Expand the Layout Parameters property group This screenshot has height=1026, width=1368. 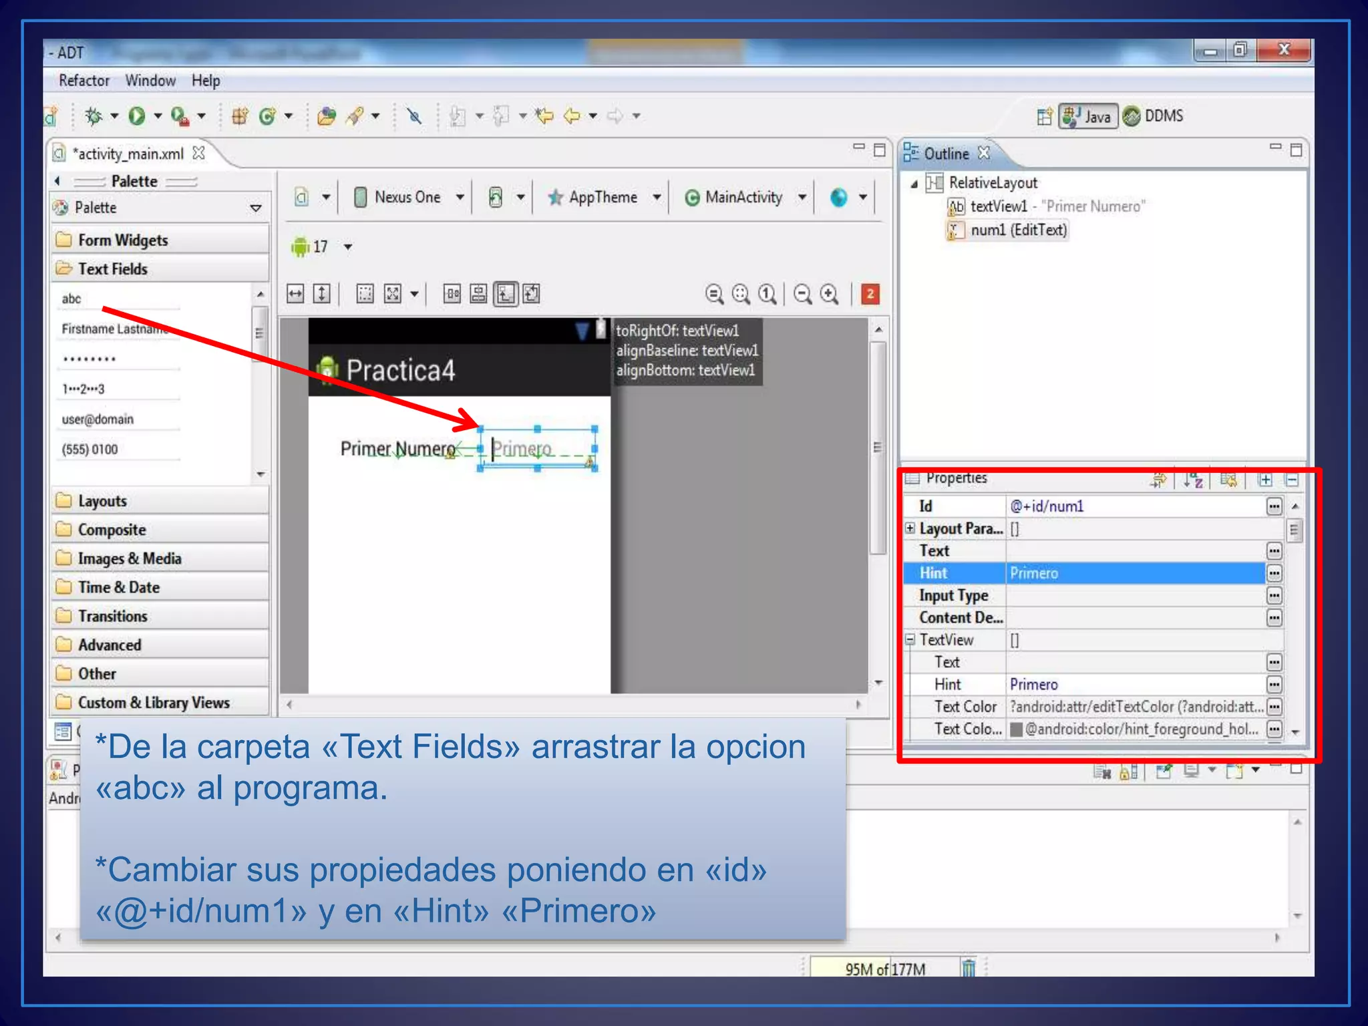tap(910, 528)
